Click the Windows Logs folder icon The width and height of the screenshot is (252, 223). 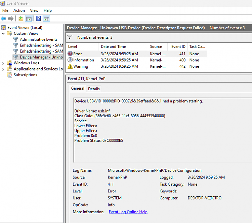9,63
